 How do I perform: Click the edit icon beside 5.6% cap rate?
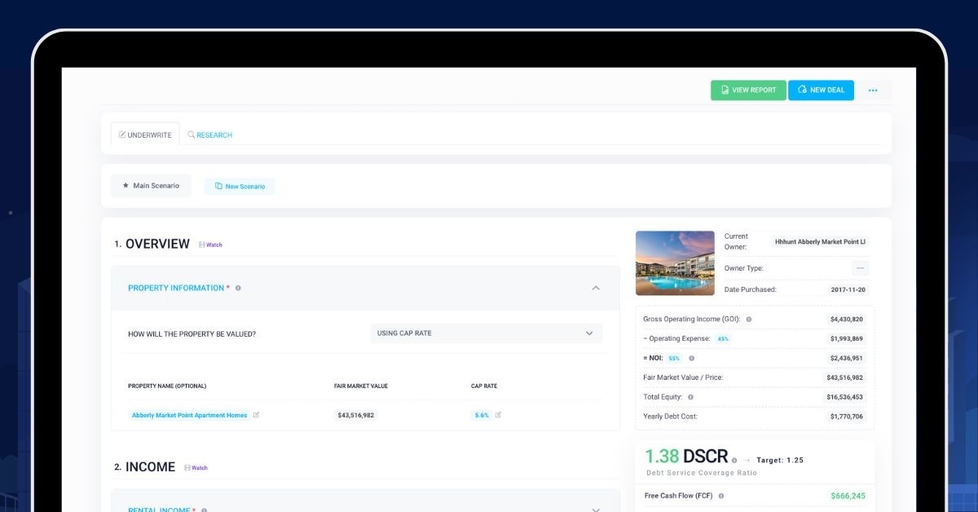498,415
